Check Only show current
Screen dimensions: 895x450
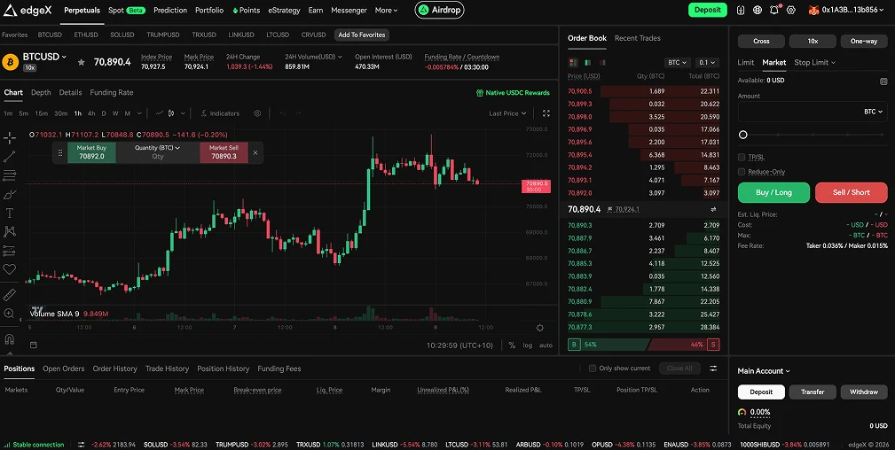pyautogui.click(x=593, y=369)
